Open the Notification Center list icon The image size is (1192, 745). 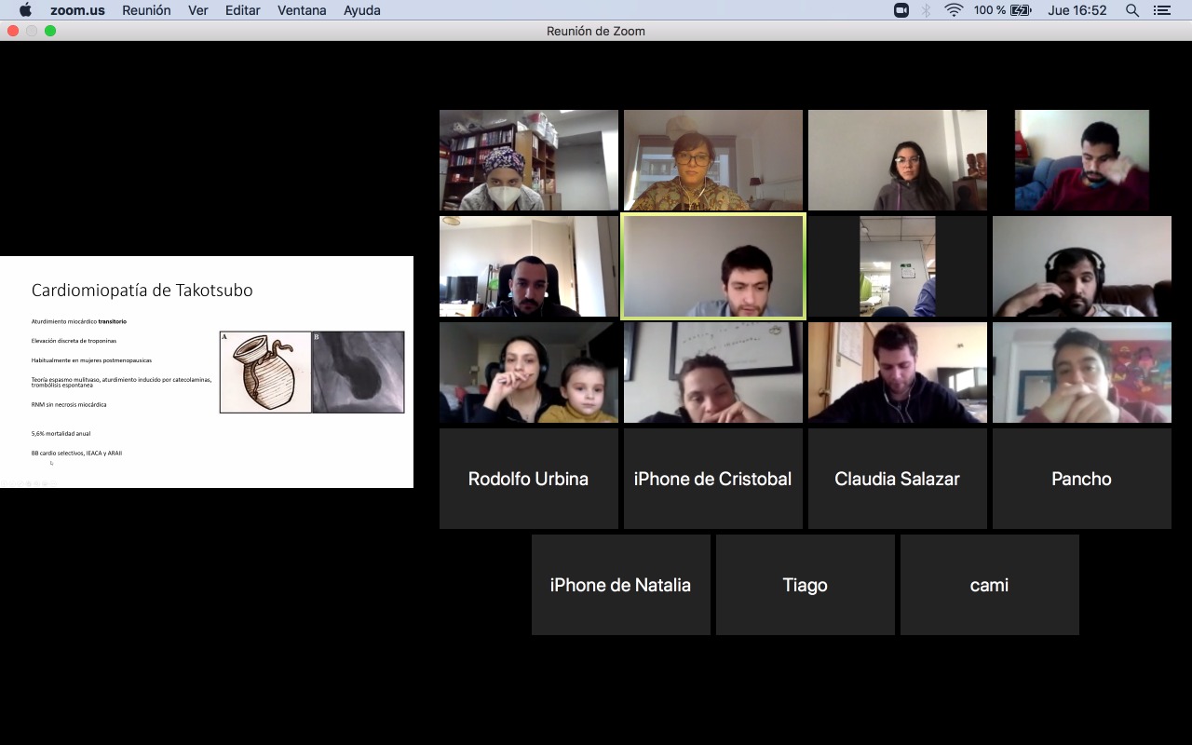[1161, 10]
